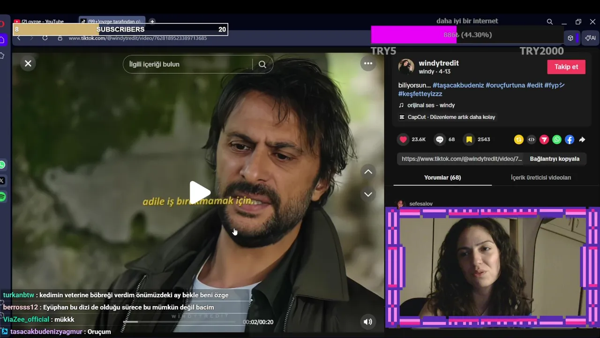Open more share options arrow
This screenshot has height=338, width=600.
(x=582, y=139)
